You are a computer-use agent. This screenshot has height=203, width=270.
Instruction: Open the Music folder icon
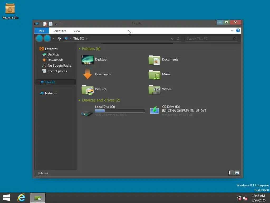155,75
